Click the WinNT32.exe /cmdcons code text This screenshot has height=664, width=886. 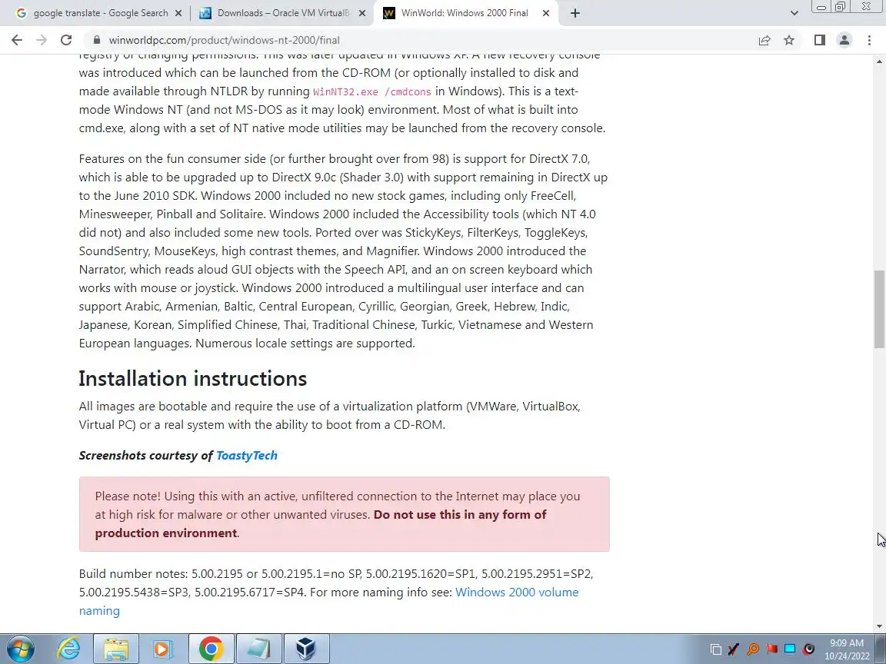371,91
